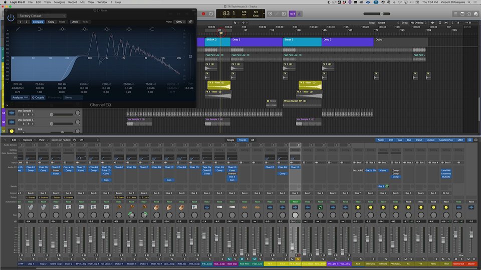Click the 270 Hz frequency value

pyautogui.click(x=18, y=84)
